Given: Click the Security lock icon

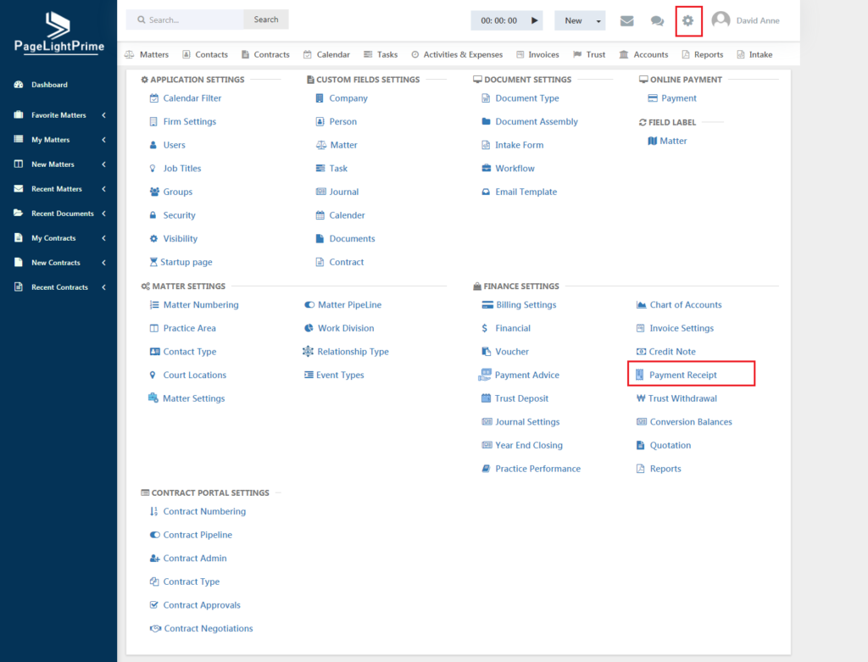Looking at the screenshot, I should [x=153, y=214].
